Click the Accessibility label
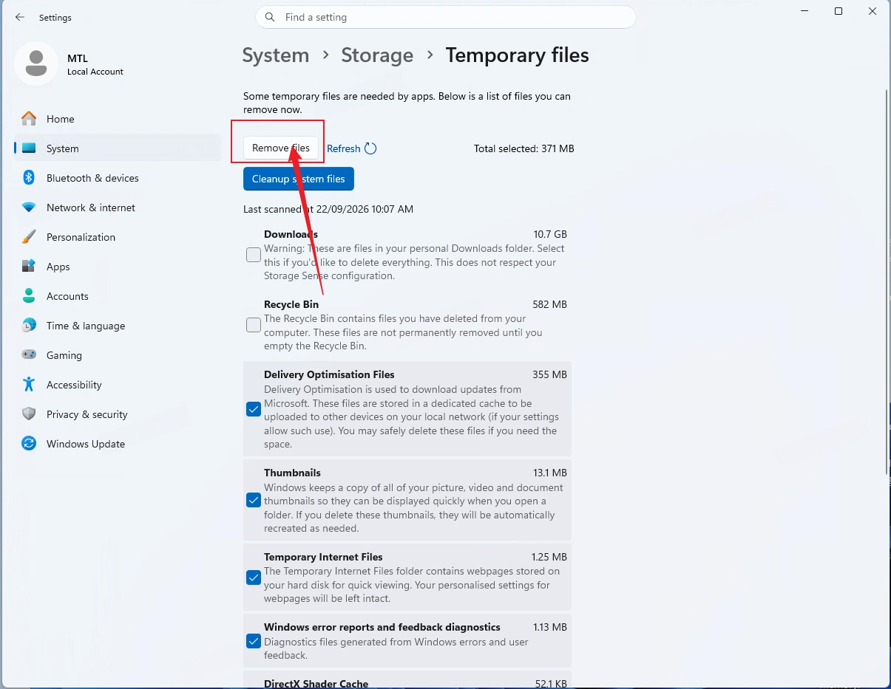The image size is (891, 689). [74, 385]
